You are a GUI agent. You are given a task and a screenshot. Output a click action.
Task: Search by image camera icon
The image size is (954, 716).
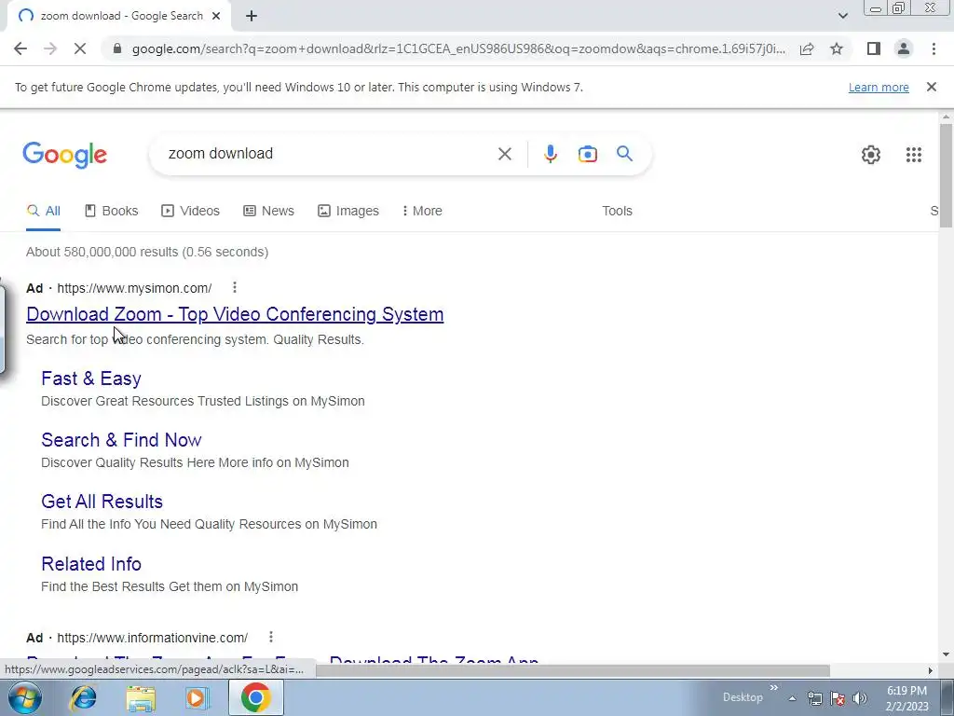coord(587,154)
